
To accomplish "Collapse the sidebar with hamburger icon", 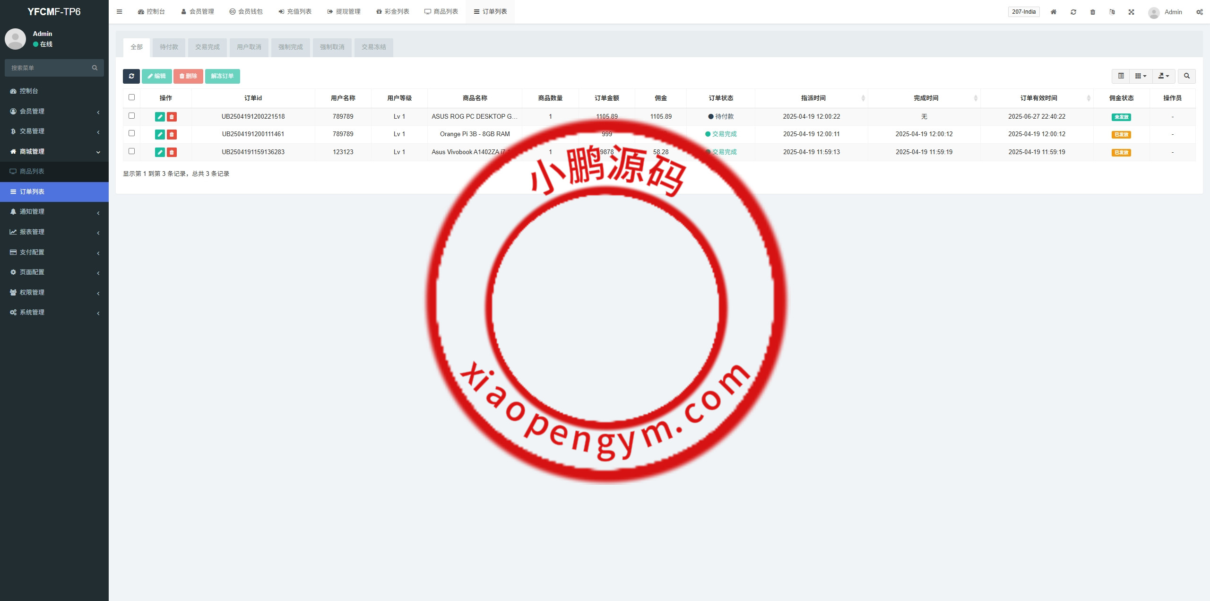I will (119, 12).
